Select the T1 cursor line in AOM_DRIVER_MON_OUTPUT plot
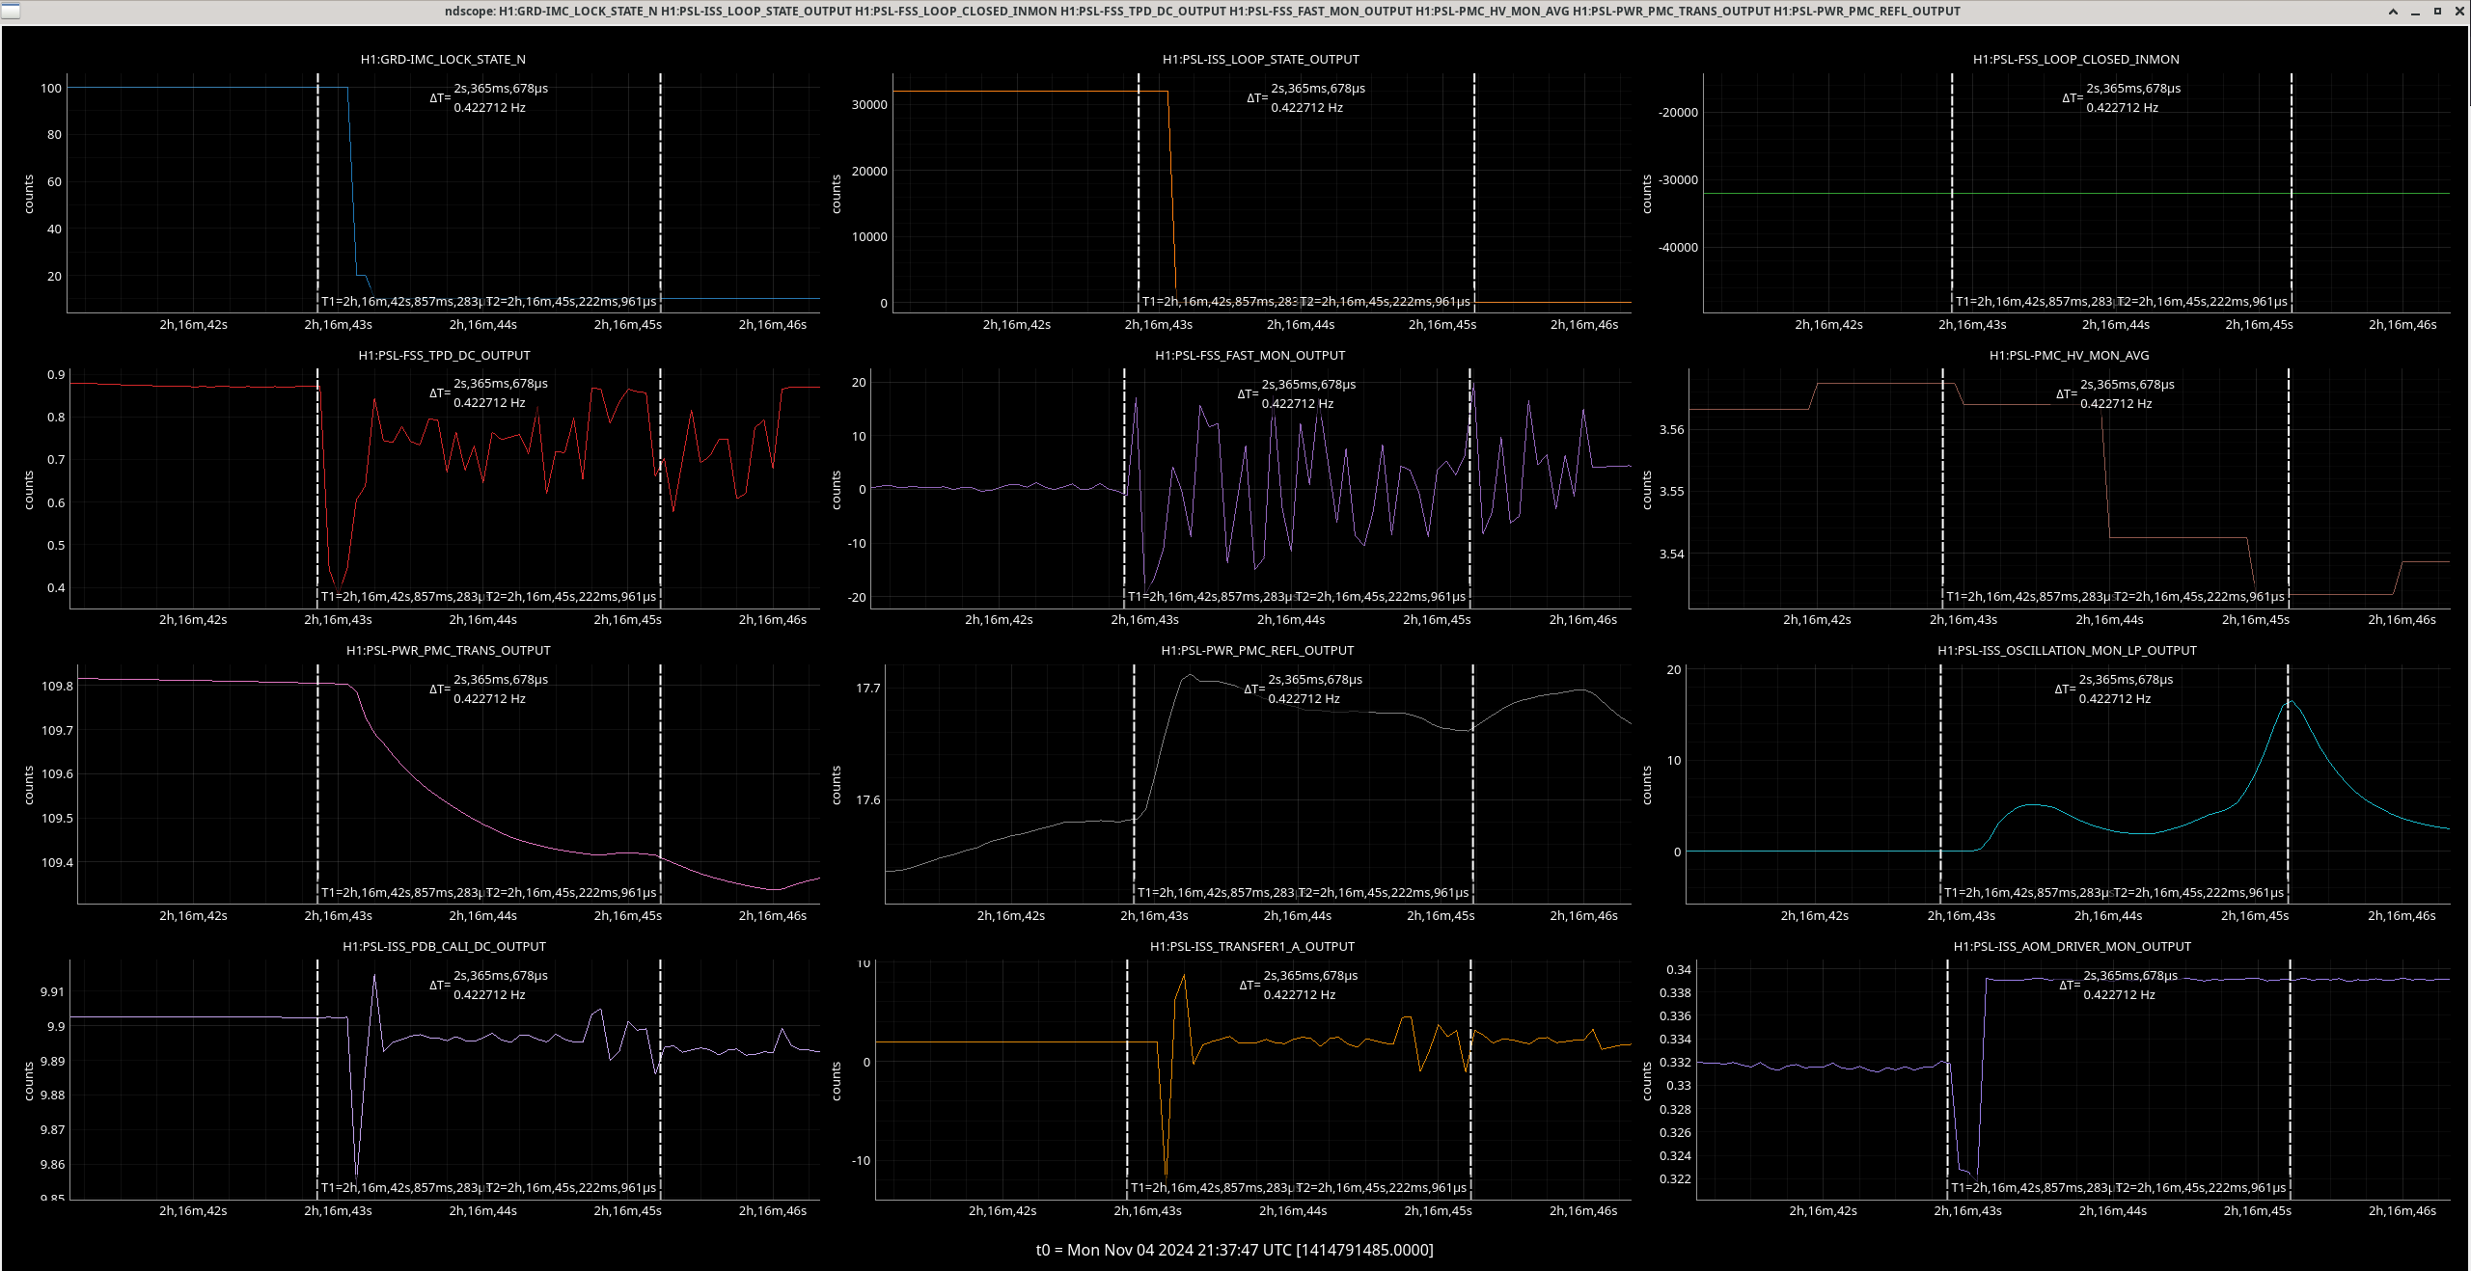Screen dimensions: 2471x1271 point(1947,1080)
